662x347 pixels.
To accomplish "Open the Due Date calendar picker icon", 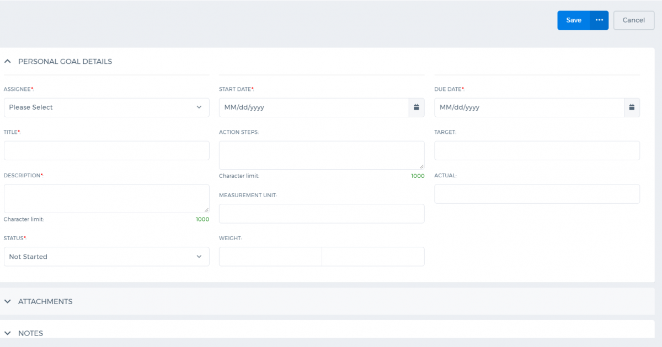I will [632, 107].
